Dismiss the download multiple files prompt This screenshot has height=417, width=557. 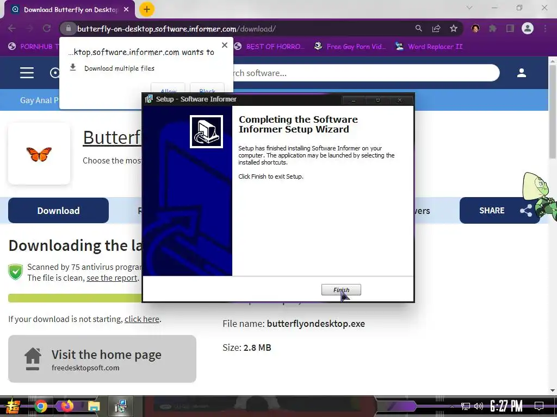coord(225,45)
